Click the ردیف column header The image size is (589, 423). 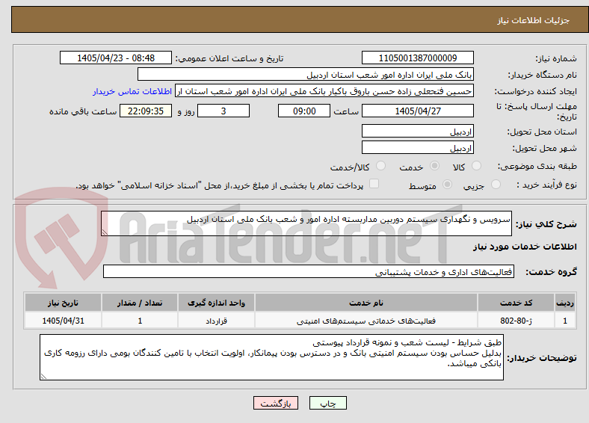tap(564, 303)
